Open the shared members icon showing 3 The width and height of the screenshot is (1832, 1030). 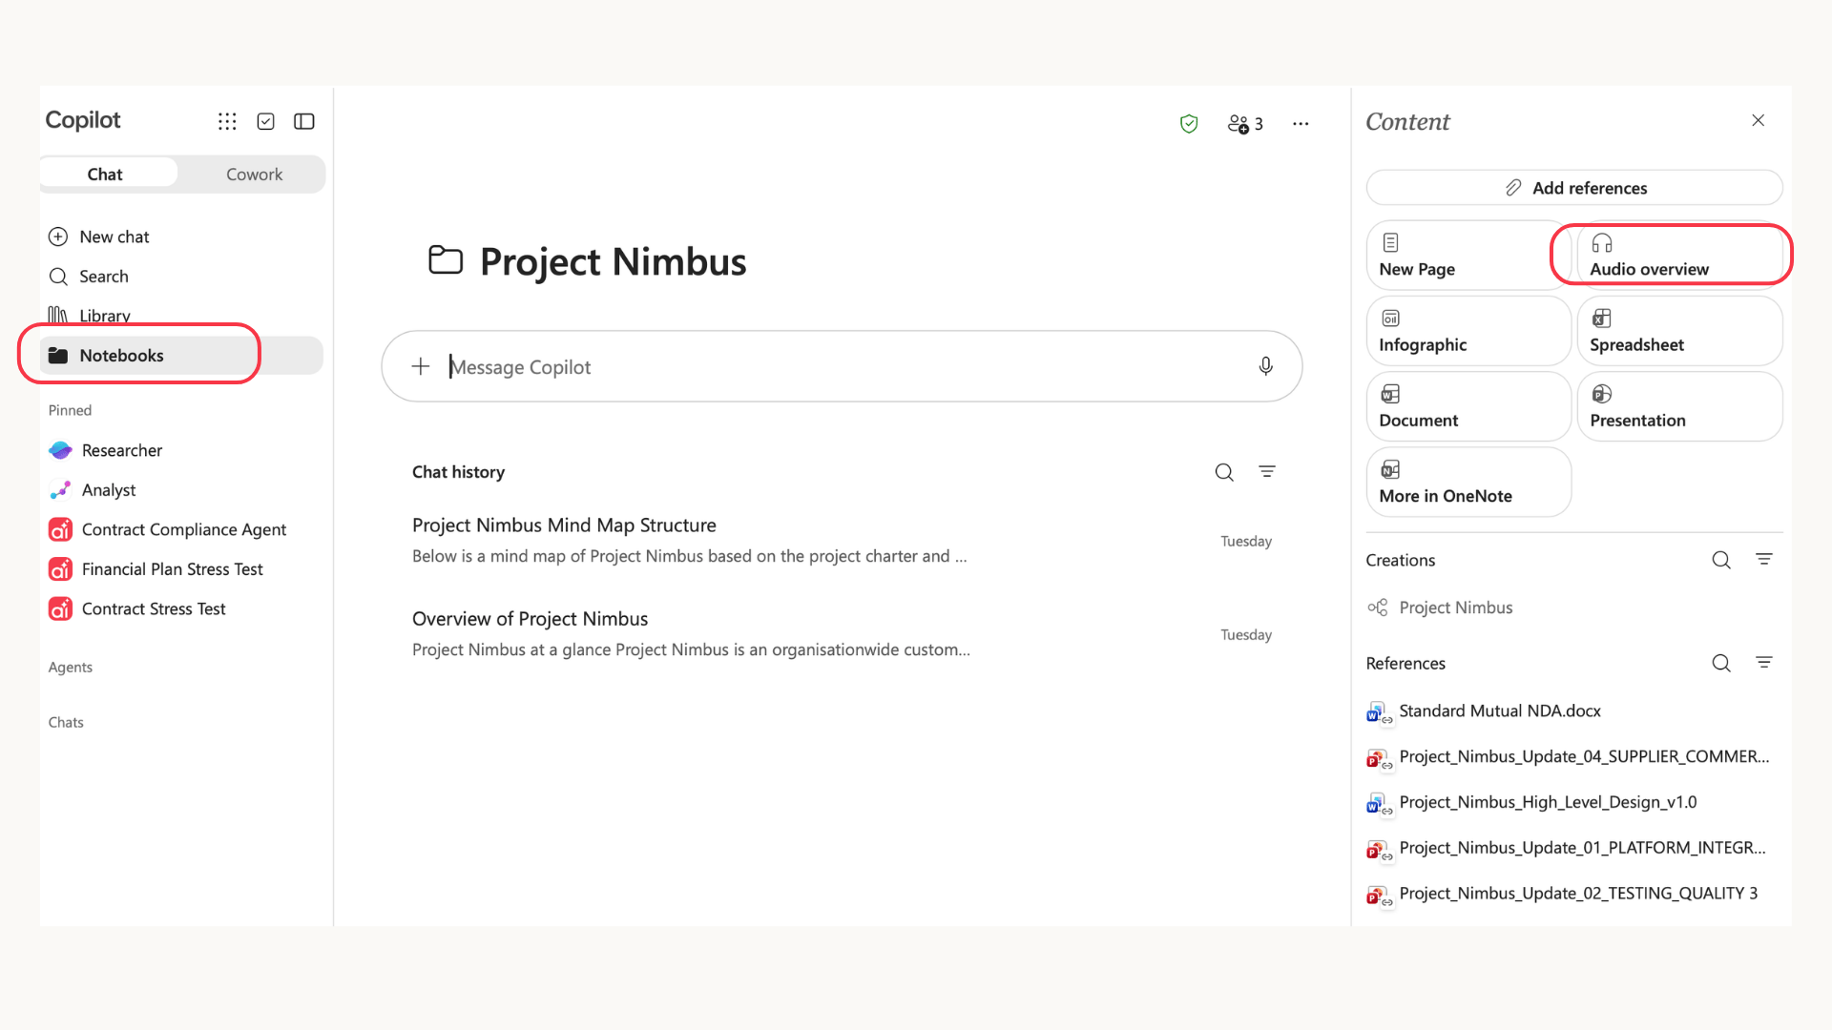pos(1245,124)
